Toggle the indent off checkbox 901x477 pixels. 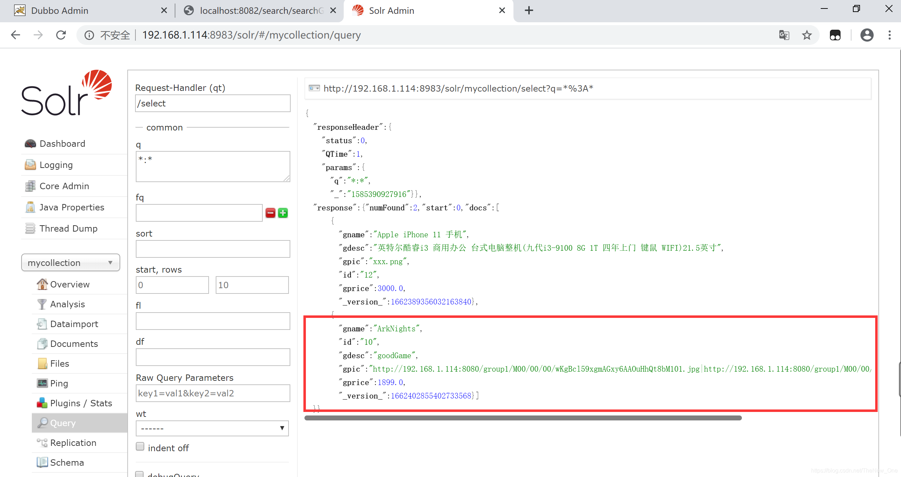[139, 447]
